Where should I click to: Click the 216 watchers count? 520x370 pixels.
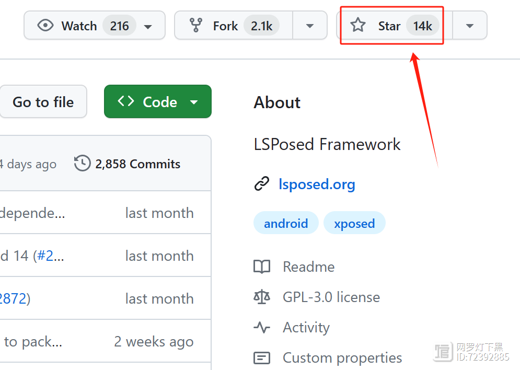[x=119, y=26]
